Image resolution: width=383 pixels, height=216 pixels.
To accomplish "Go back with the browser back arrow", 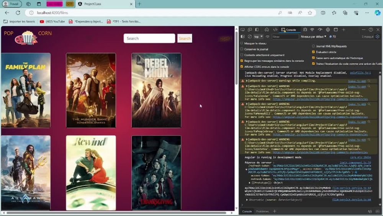I will [x=7, y=13].
